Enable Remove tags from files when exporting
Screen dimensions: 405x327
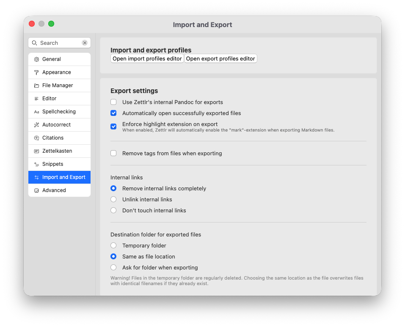(113, 153)
